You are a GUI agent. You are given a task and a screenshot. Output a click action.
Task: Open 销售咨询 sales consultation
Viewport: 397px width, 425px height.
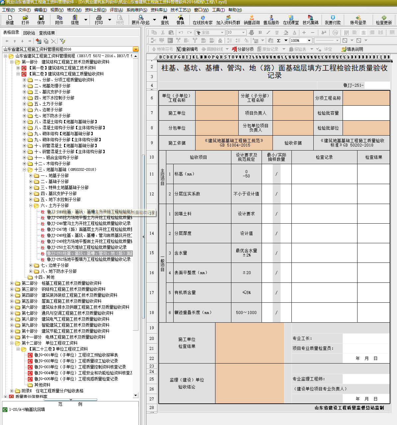tap(252, 20)
